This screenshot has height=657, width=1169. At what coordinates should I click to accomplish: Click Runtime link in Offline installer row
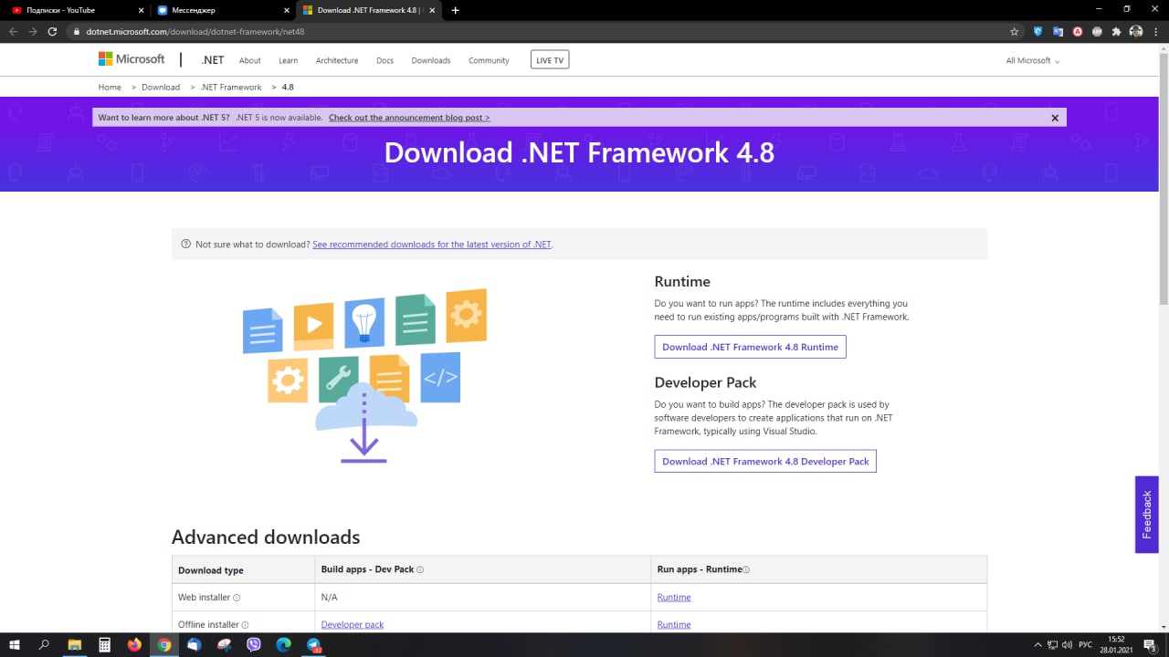tap(674, 625)
